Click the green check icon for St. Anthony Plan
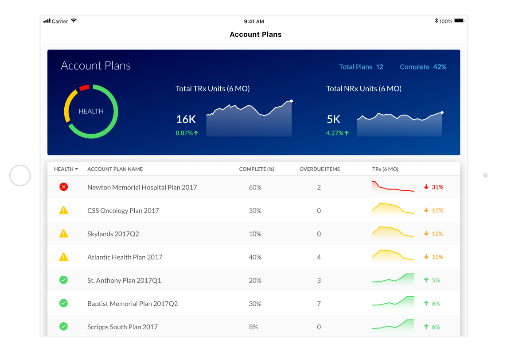Screen dimensions: 507x351 click(64, 280)
